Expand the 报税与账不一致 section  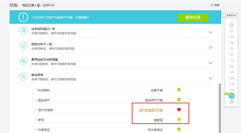(211, 47)
